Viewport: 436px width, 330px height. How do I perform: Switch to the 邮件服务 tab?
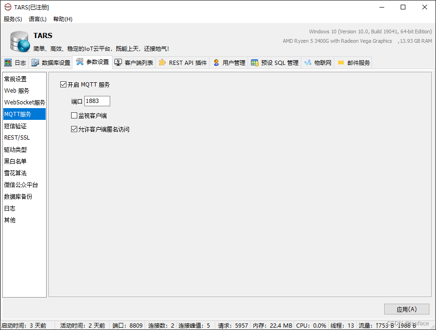click(354, 63)
